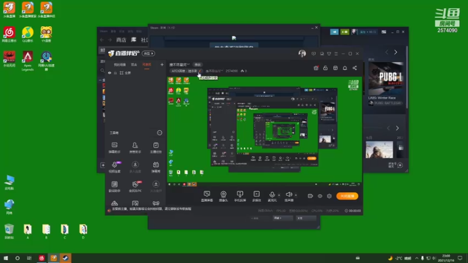Collapse the toolbox panel with minus circle
Screen dimensions: 468x263
[x=160, y=133]
